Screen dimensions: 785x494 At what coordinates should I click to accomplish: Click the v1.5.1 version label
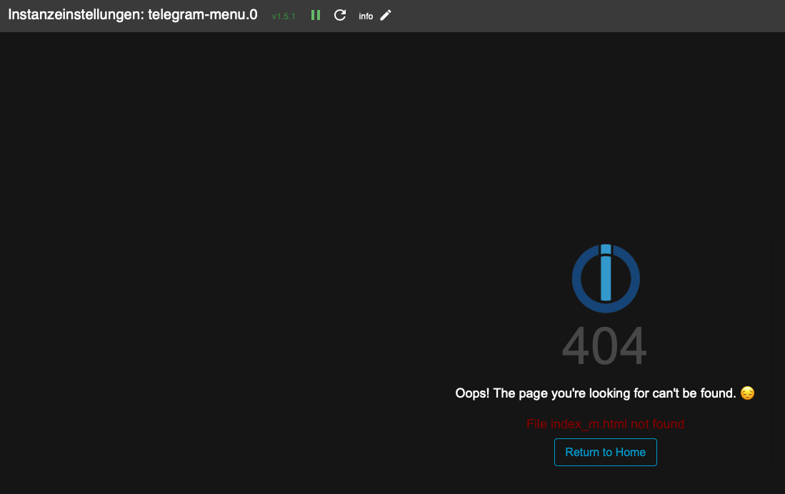tap(284, 16)
